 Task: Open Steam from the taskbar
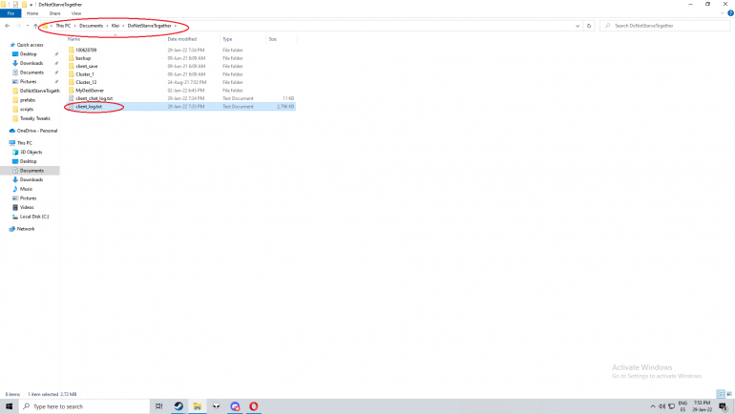click(x=178, y=406)
